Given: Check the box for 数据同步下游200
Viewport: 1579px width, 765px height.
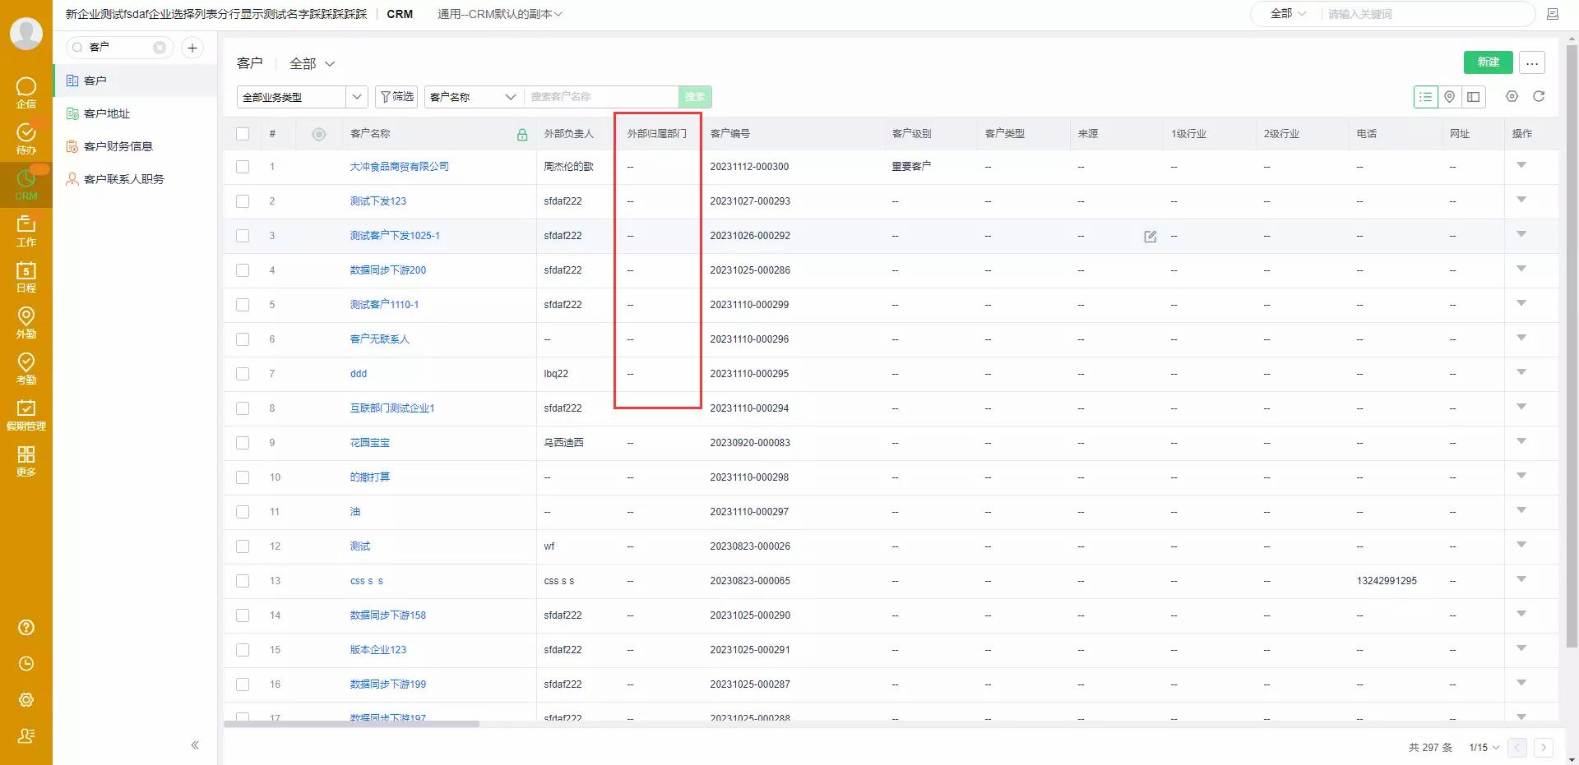Looking at the screenshot, I should pos(243,270).
